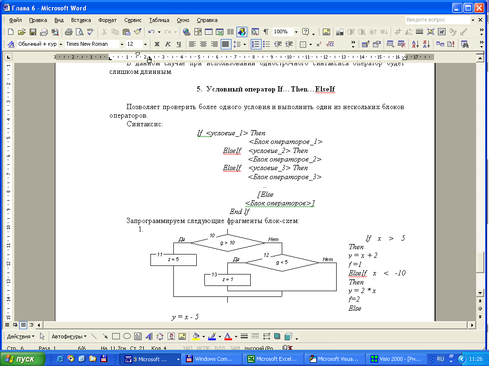Toggle the numbered list
Image resolution: width=489 pixels, height=366 pixels.
click(x=256, y=44)
